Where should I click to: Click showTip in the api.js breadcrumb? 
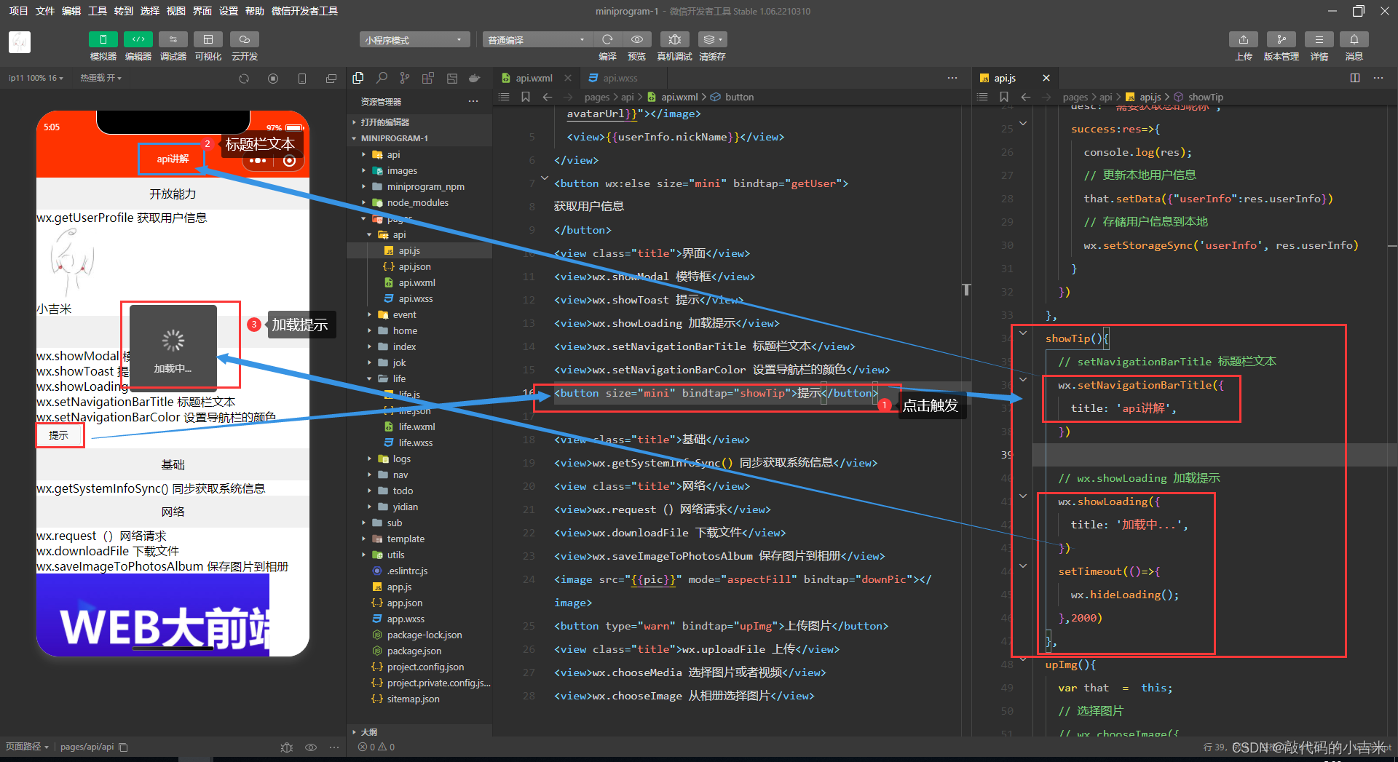1205,97
